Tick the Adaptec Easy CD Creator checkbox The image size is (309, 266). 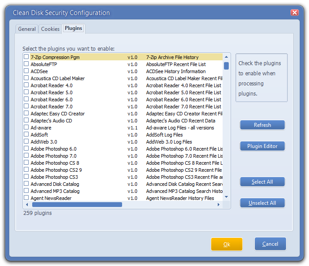[x=26, y=114]
